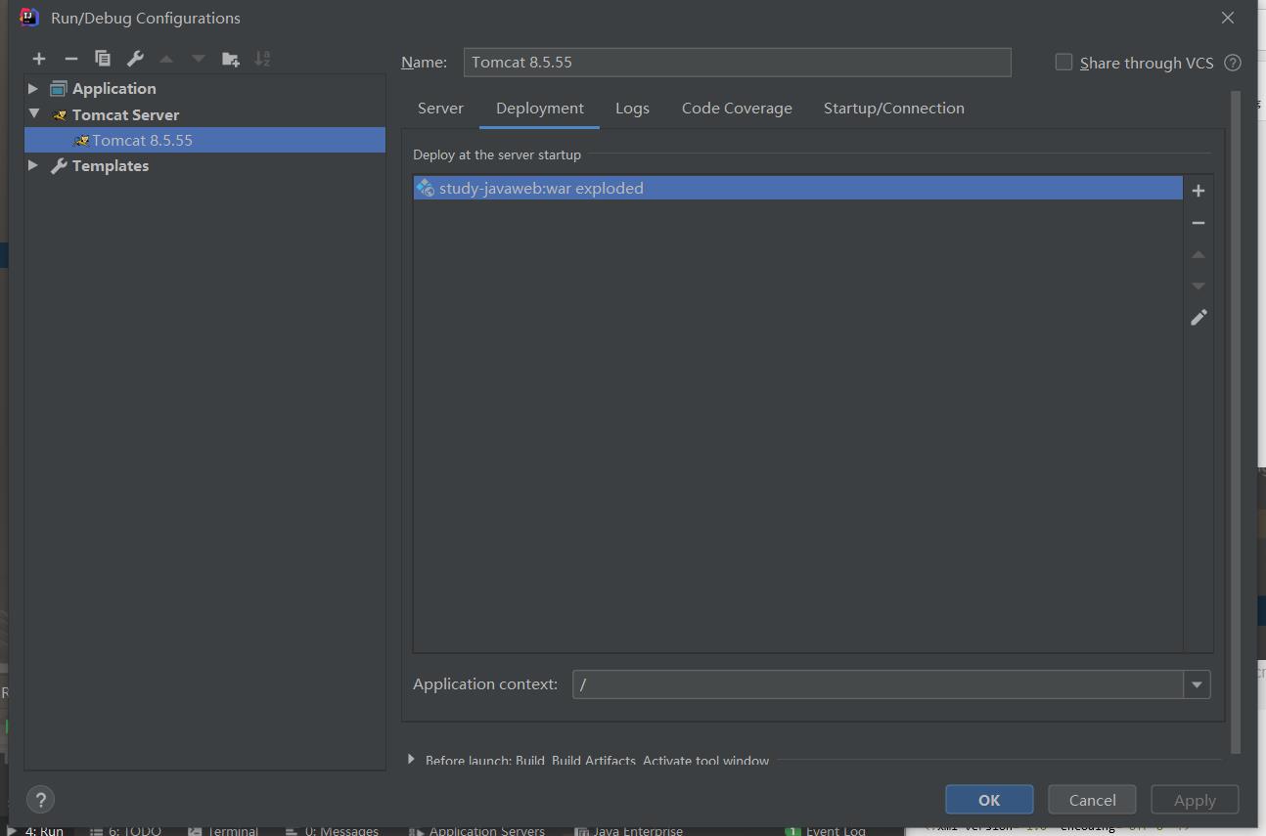1266x836 pixels.
Task: Remove selected configuration with minus icon
Action: coord(70,59)
